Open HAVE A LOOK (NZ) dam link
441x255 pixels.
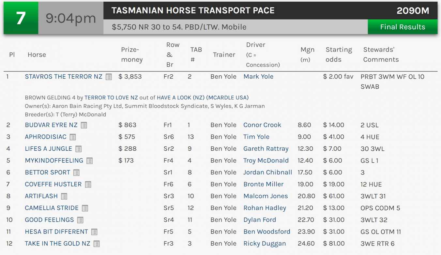click(180, 97)
